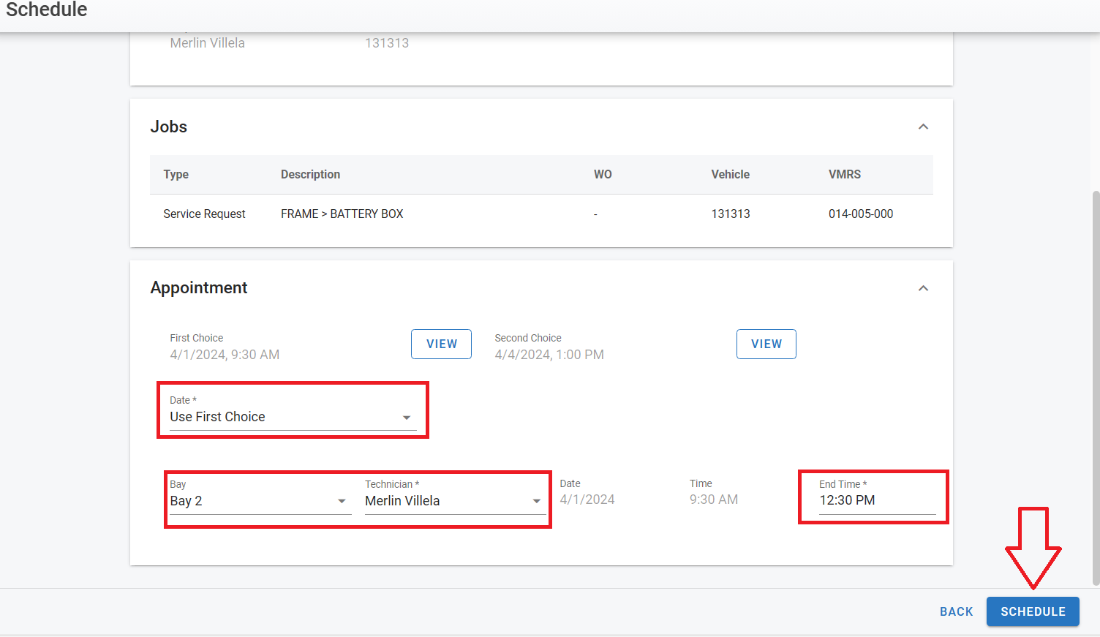Collapse the Jobs section chevron
This screenshot has width=1100, height=637.
(x=923, y=127)
